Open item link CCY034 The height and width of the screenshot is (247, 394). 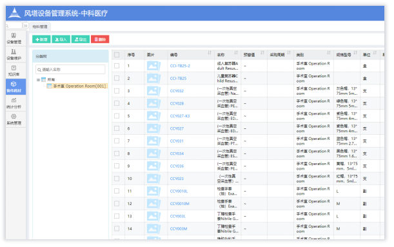pyautogui.click(x=177, y=153)
